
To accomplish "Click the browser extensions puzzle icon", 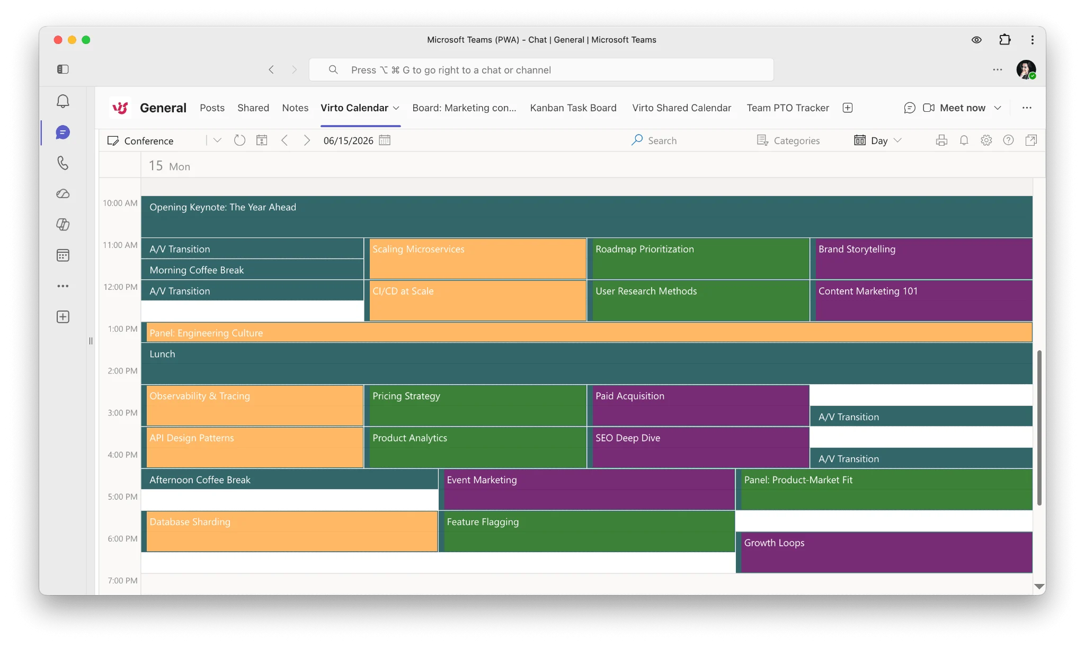I will pyautogui.click(x=1004, y=40).
